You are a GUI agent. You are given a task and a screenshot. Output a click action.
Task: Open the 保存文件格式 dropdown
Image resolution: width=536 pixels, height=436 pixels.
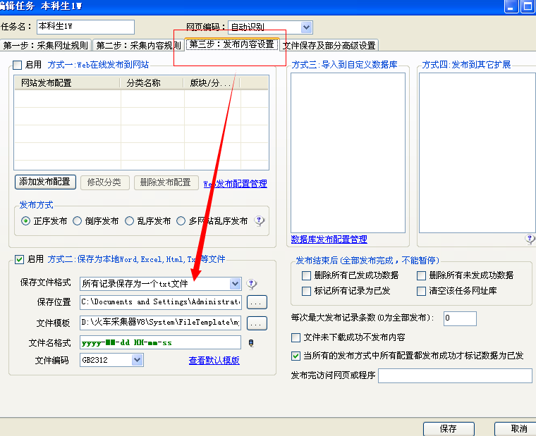point(235,284)
